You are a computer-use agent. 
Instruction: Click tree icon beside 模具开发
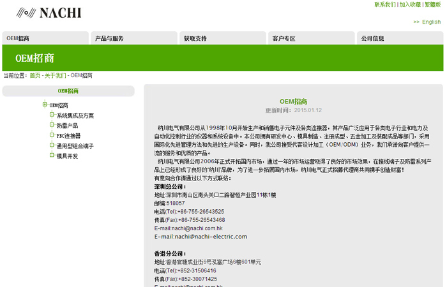pyautogui.click(x=52, y=155)
